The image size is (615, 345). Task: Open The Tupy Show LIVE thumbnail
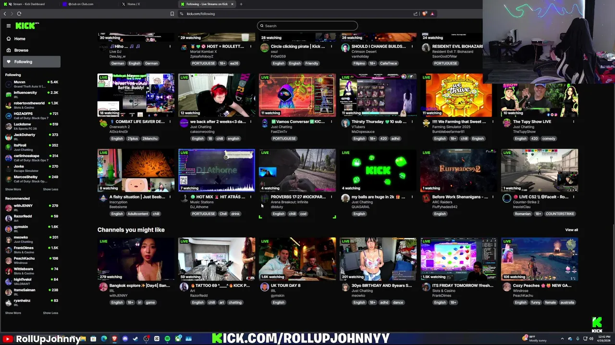click(x=540, y=95)
